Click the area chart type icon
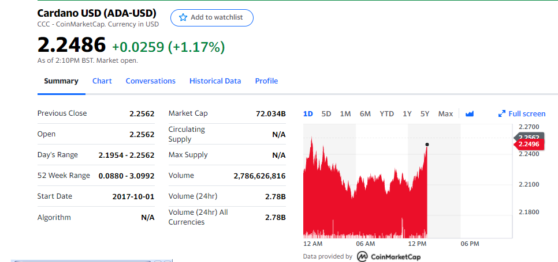Image resolution: width=558 pixels, height=262 pixels. click(x=470, y=114)
